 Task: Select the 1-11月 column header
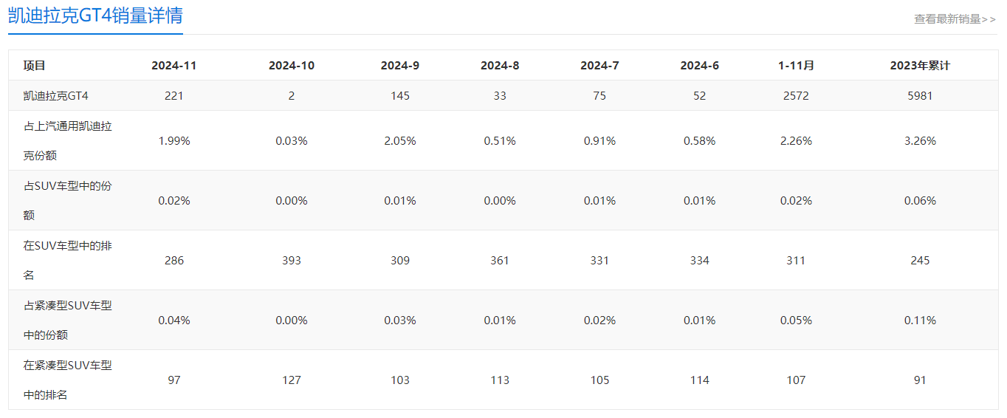coord(796,66)
